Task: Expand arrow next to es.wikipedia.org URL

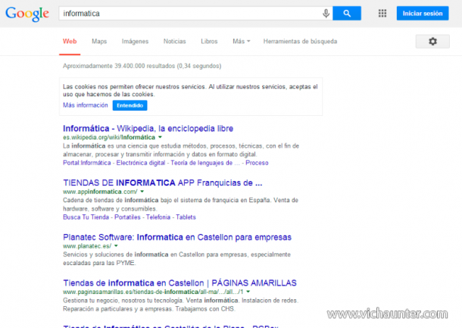Action: pos(160,137)
